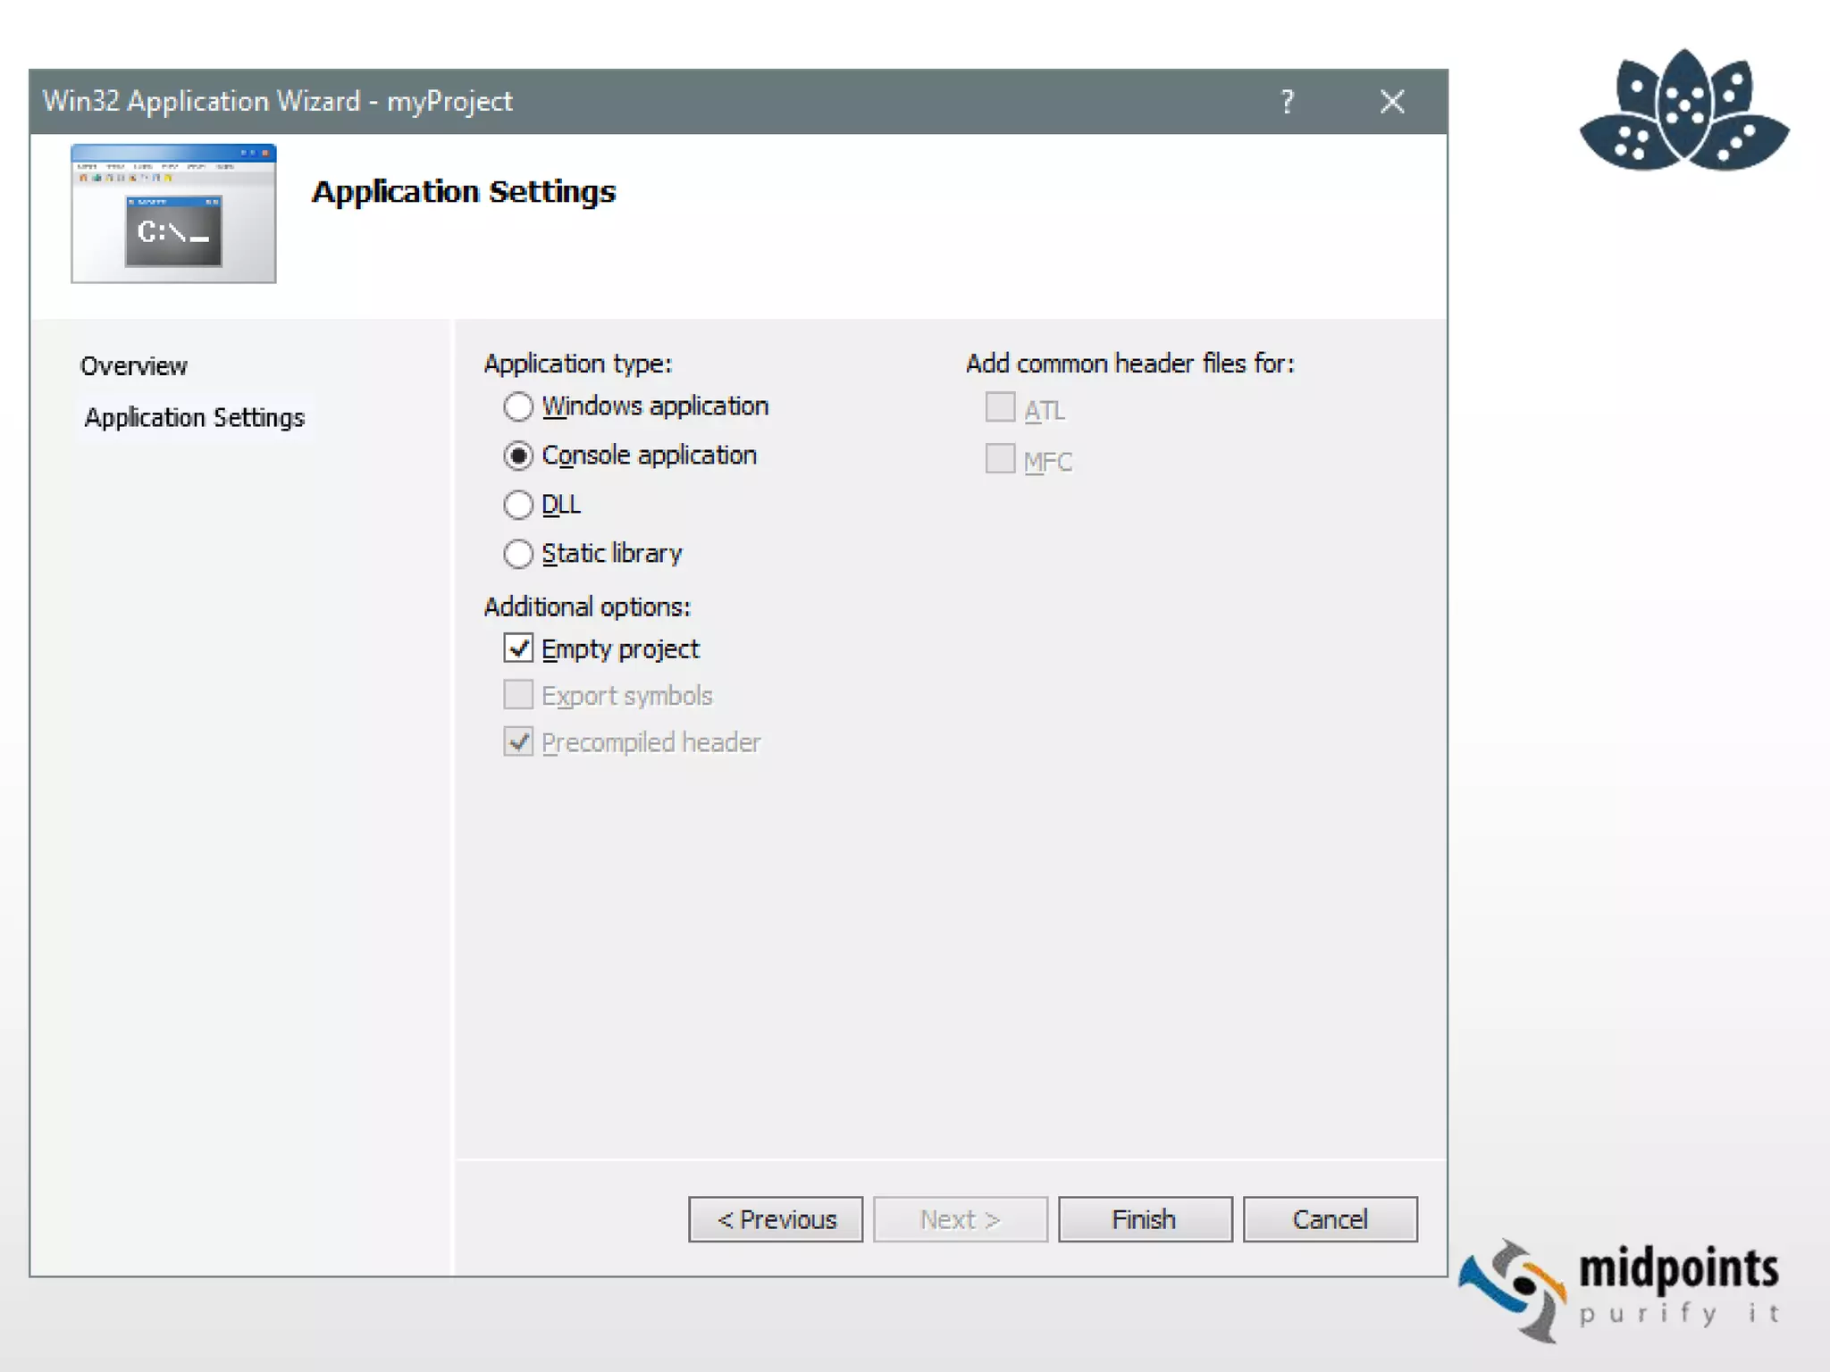1830x1372 pixels.
Task: Open the Overview wizard page
Action: pyautogui.click(x=134, y=366)
